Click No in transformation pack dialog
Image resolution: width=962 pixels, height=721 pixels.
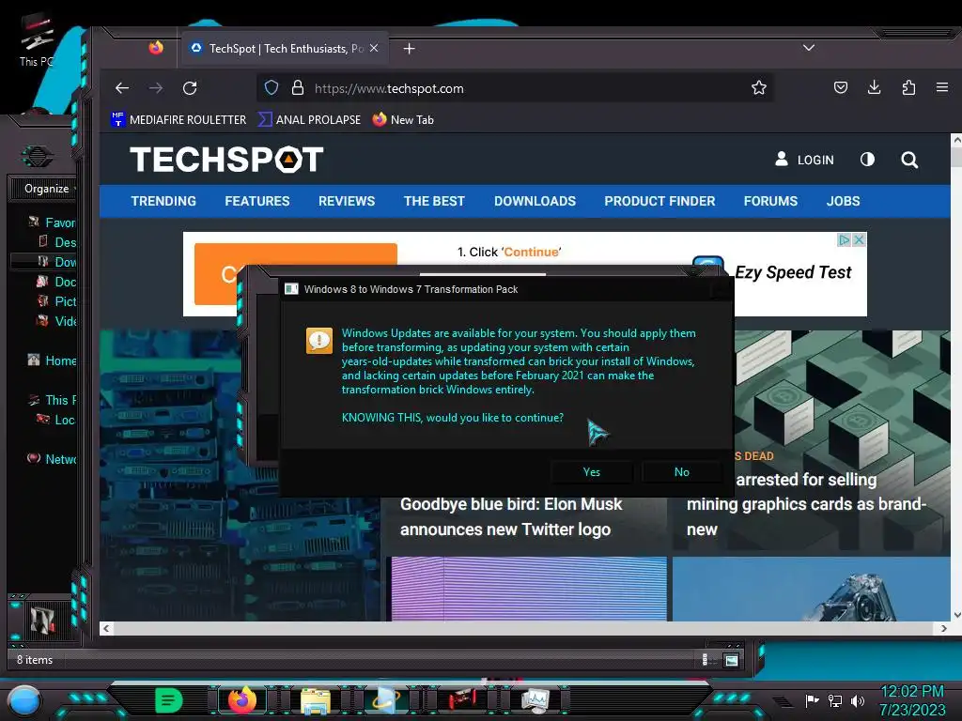pyautogui.click(x=682, y=471)
